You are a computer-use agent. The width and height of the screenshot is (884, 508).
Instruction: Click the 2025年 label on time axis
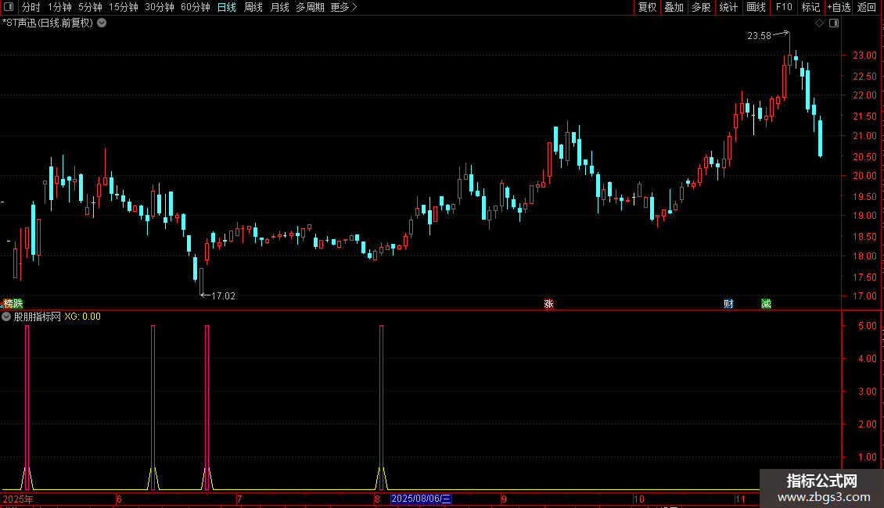[18, 499]
